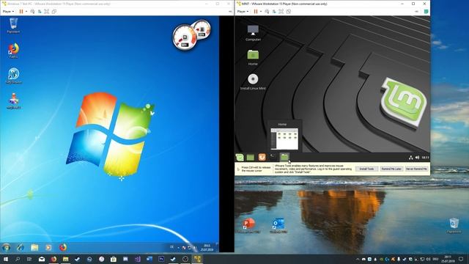
Task: Click Install Tools button
Action: coord(366,169)
